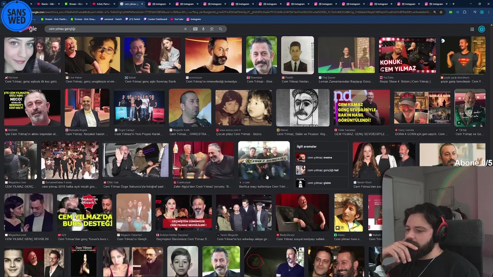493x277 pixels.
Task: Open the Google account avatar menu
Action: [481, 29]
